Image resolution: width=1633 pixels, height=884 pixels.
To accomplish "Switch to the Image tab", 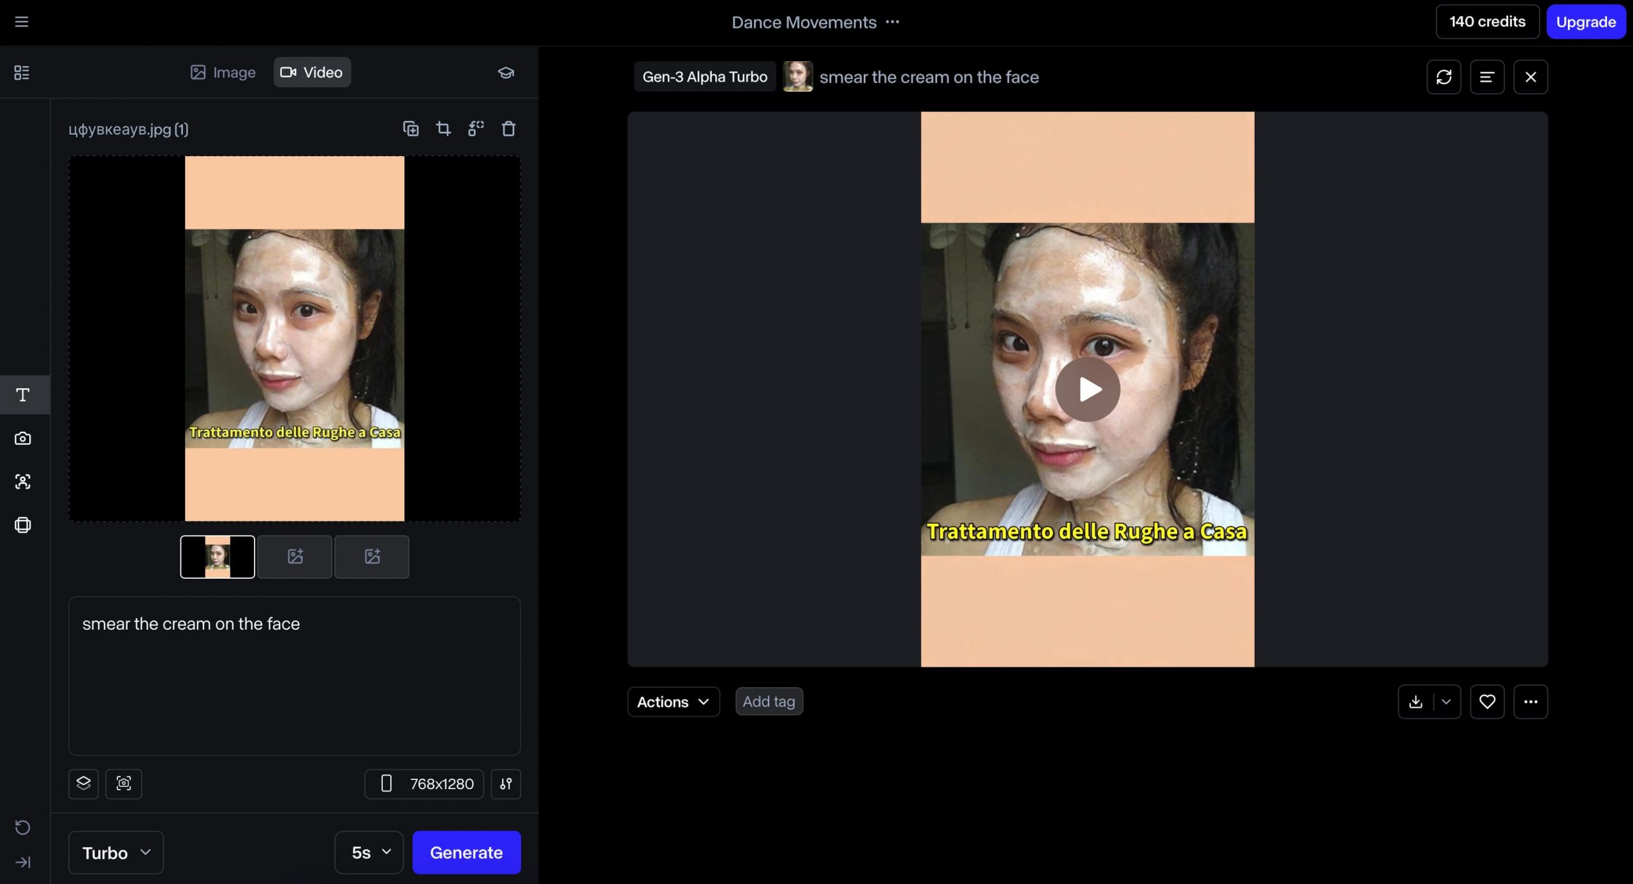I will point(223,73).
